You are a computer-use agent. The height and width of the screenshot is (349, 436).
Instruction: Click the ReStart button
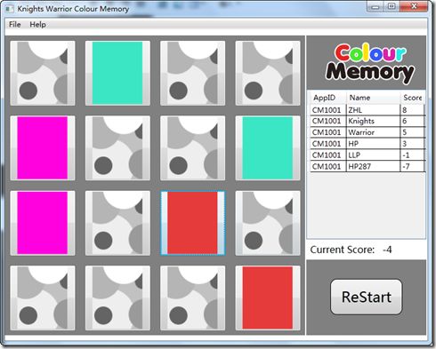tap(367, 297)
